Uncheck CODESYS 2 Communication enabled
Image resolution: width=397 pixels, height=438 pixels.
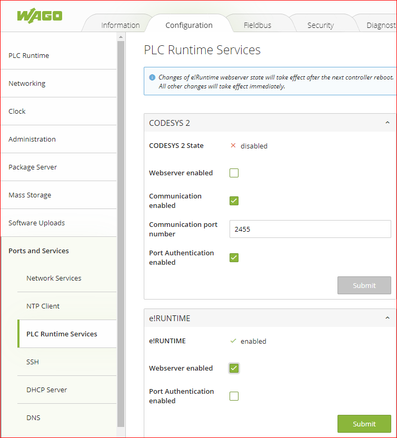[x=234, y=201]
